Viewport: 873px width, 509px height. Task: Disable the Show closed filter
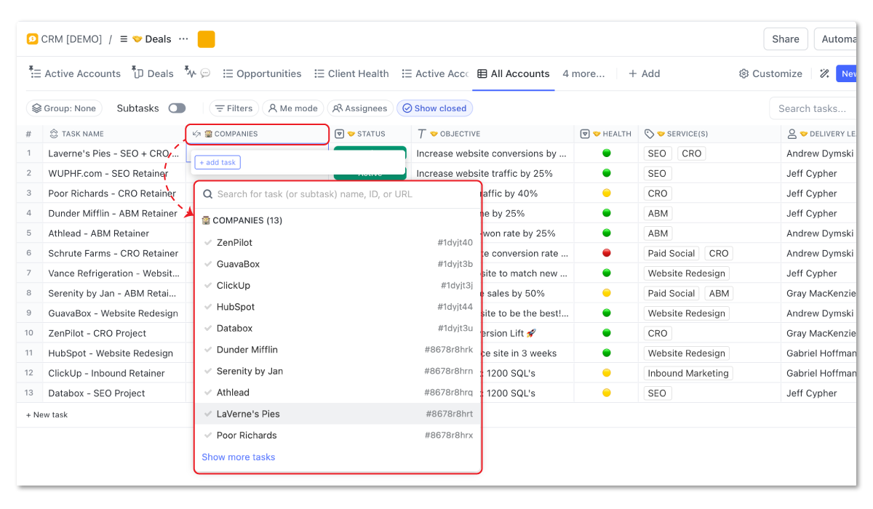(x=434, y=108)
